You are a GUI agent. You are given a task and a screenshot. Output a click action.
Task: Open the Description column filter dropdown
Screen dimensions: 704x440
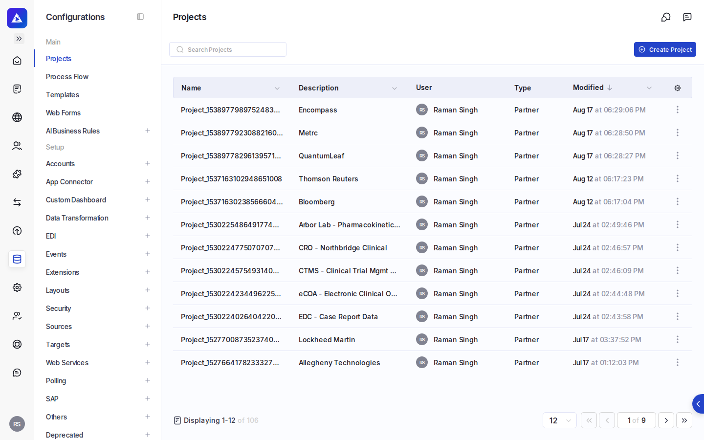pos(395,88)
